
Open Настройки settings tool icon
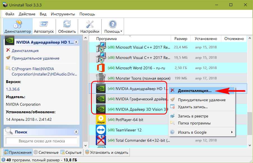[90, 24]
